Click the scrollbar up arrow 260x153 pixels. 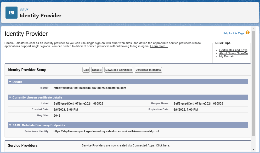253,28
